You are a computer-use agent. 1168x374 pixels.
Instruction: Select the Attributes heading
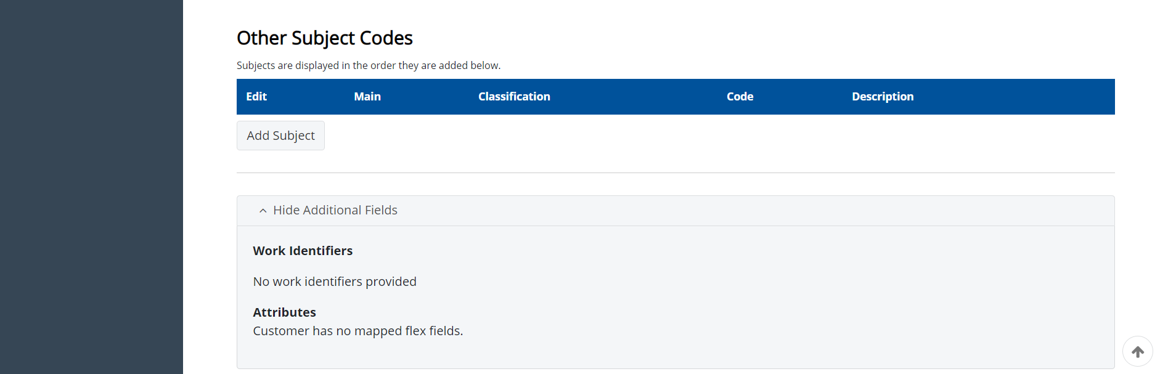click(284, 312)
